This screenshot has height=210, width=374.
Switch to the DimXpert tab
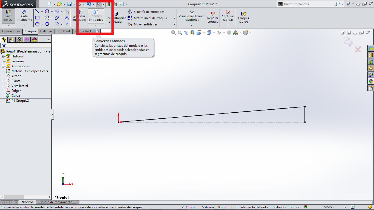pyautogui.click(x=63, y=31)
